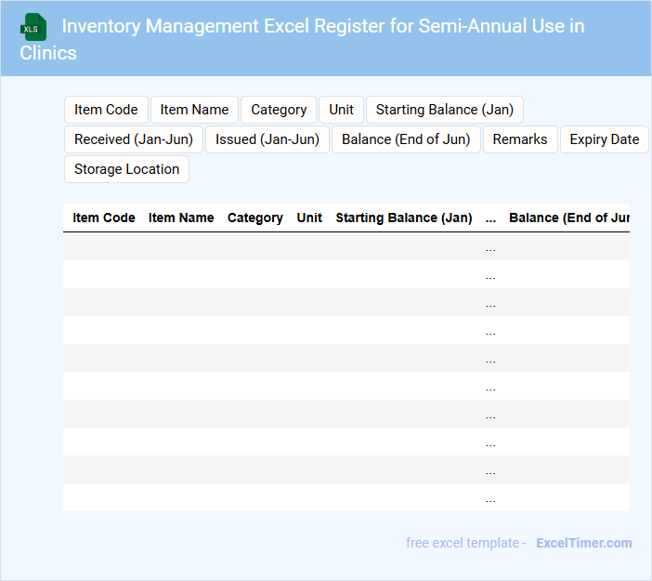Click the Issued (Jan-Jun) tag
This screenshot has height=581, width=652.
pyautogui.click(x=267, y=139)
